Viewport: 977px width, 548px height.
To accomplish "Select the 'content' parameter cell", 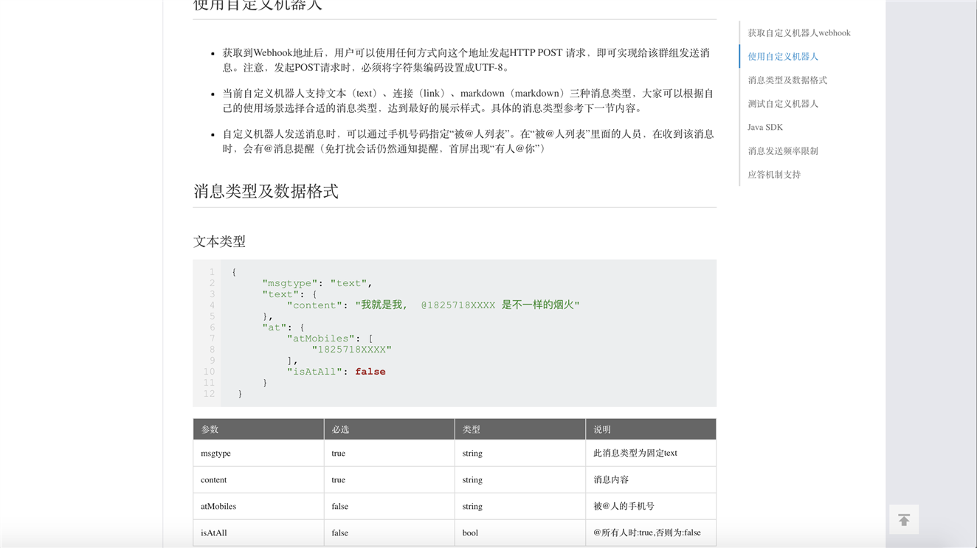I will (x=258, y=480).
